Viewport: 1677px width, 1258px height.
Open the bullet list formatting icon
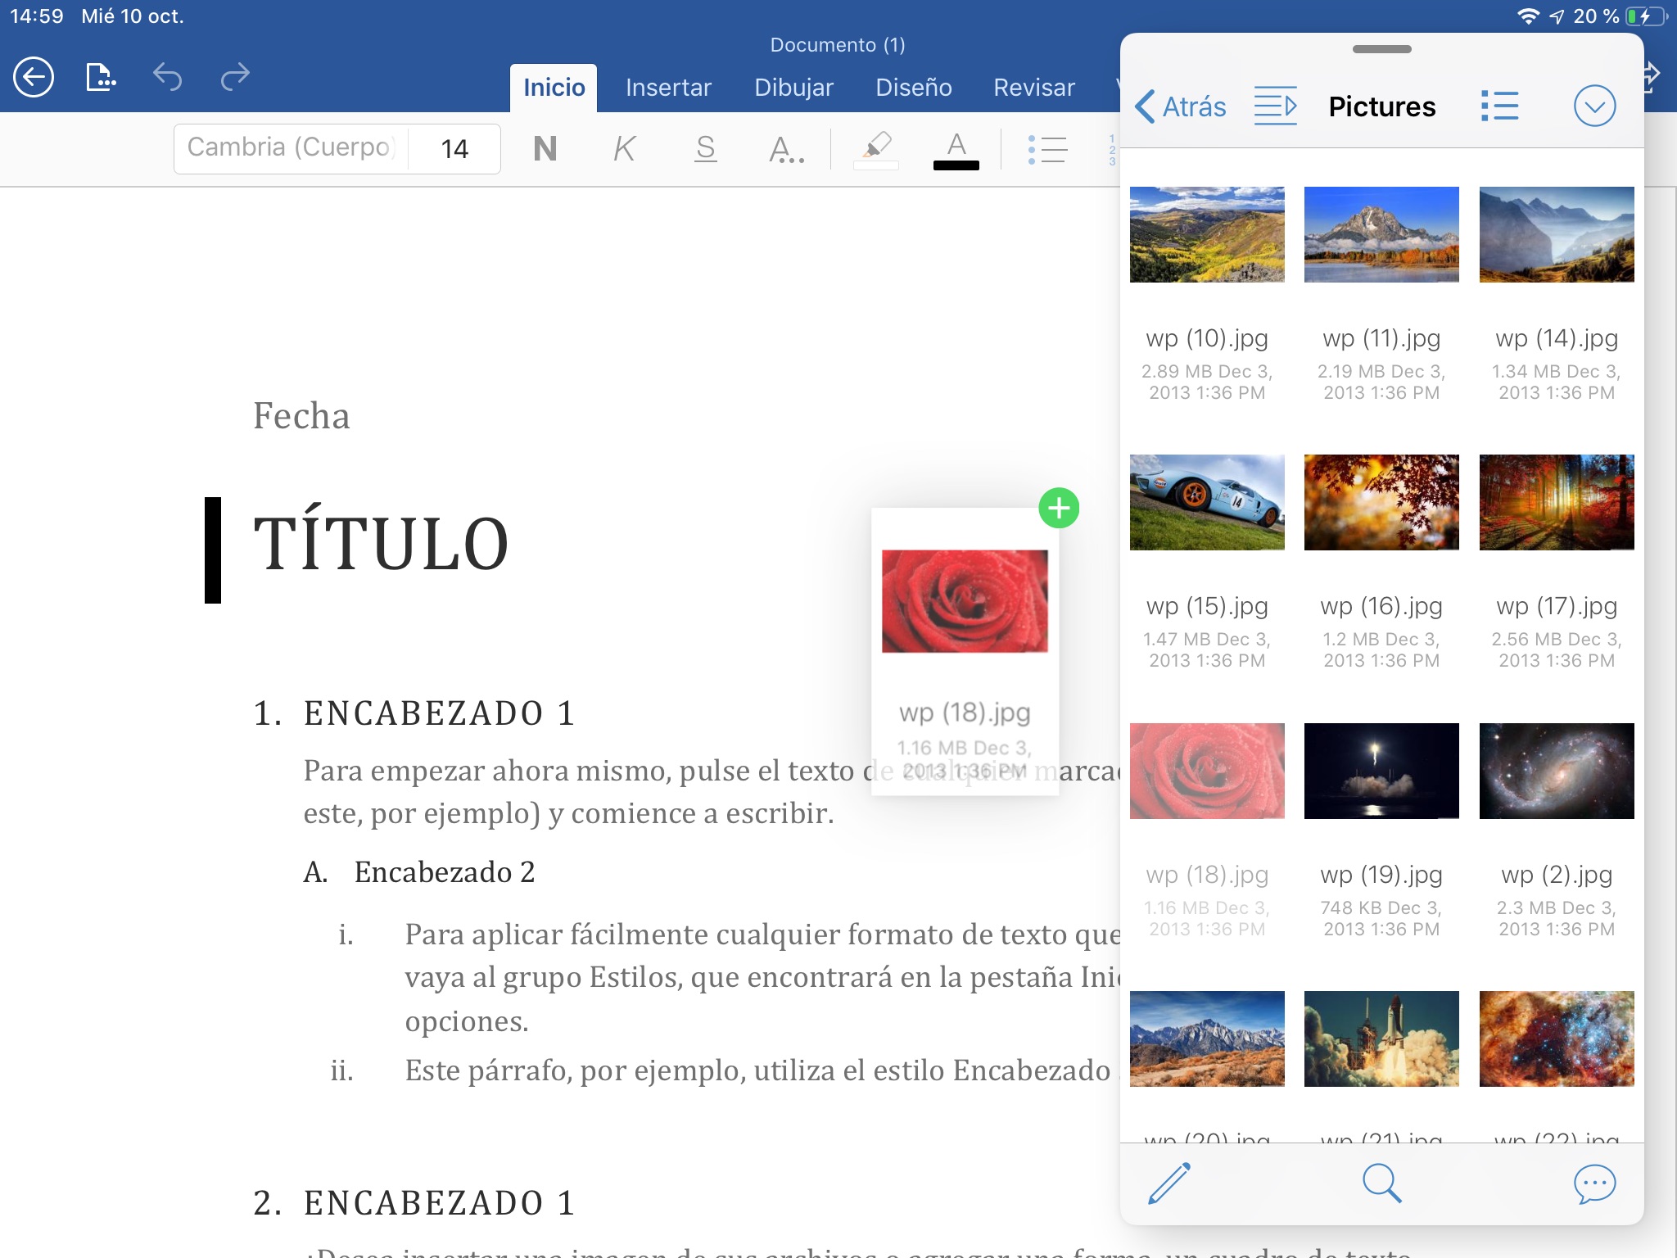[1047, 149]
